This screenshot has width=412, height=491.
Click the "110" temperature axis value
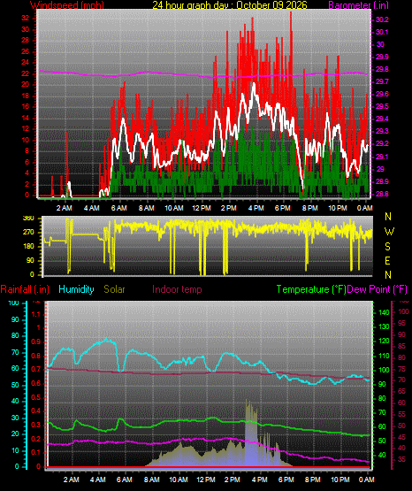(385, 356)
